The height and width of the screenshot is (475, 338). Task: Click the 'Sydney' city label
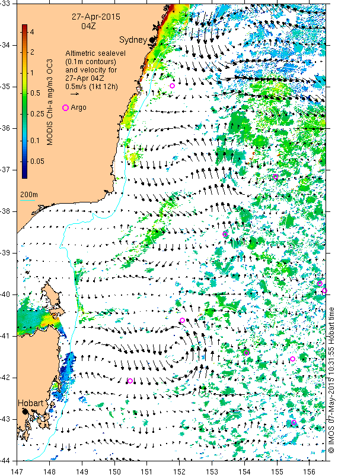pyautogui.click(x=133, y=40)
